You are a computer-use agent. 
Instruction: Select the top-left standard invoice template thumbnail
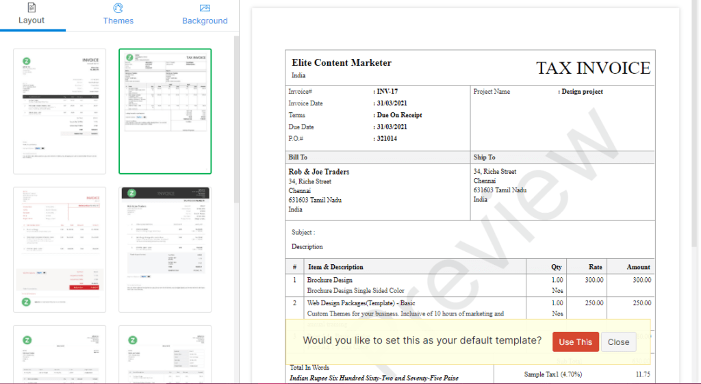point(60,111)
